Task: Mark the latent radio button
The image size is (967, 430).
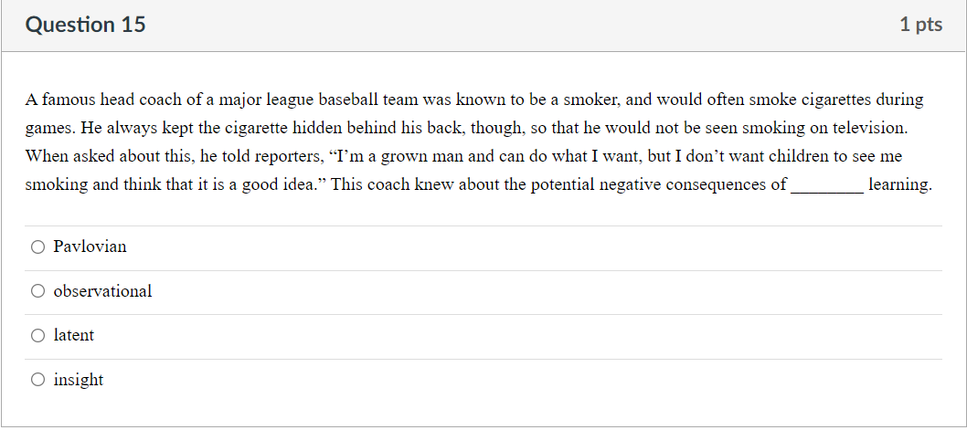Action: (x=38, y=336)
